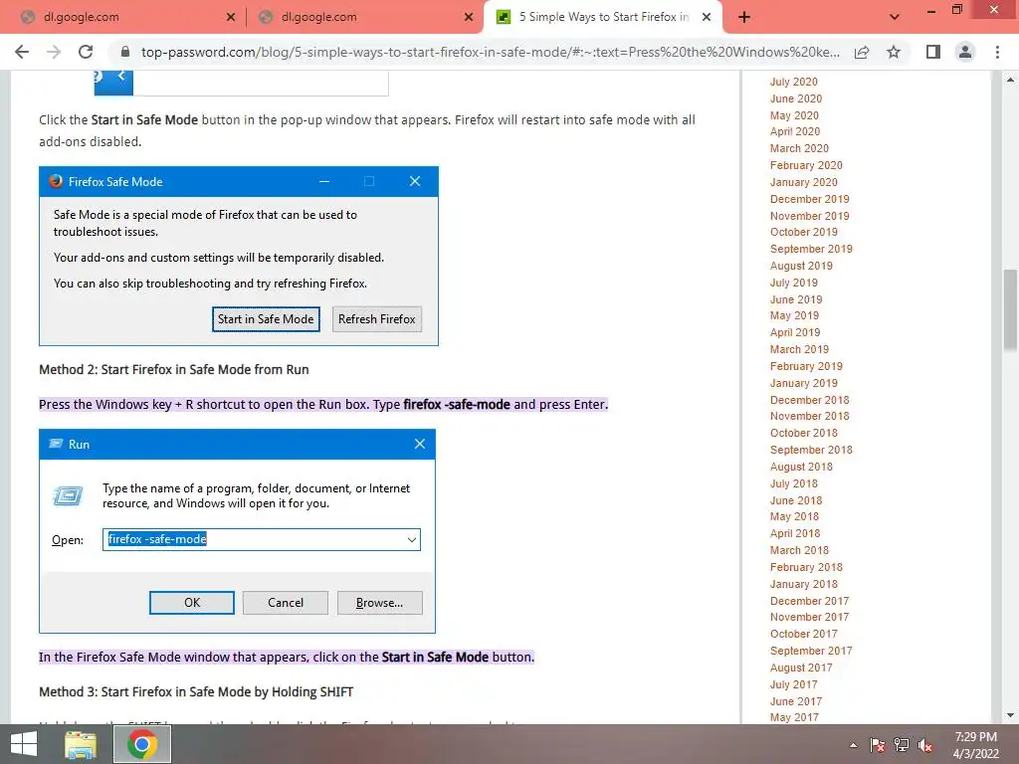The width and height of the screenshot is (1019, 764).
Task: Open the May 2018 archive link
Action: (x=794, y=516)
